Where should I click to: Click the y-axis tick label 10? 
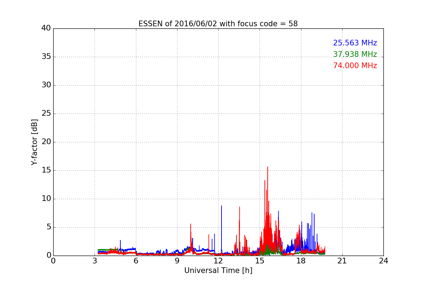click(x=46, y=199)
